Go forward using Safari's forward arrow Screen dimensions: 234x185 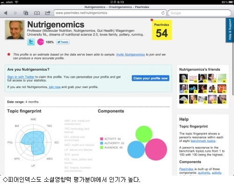15,13
